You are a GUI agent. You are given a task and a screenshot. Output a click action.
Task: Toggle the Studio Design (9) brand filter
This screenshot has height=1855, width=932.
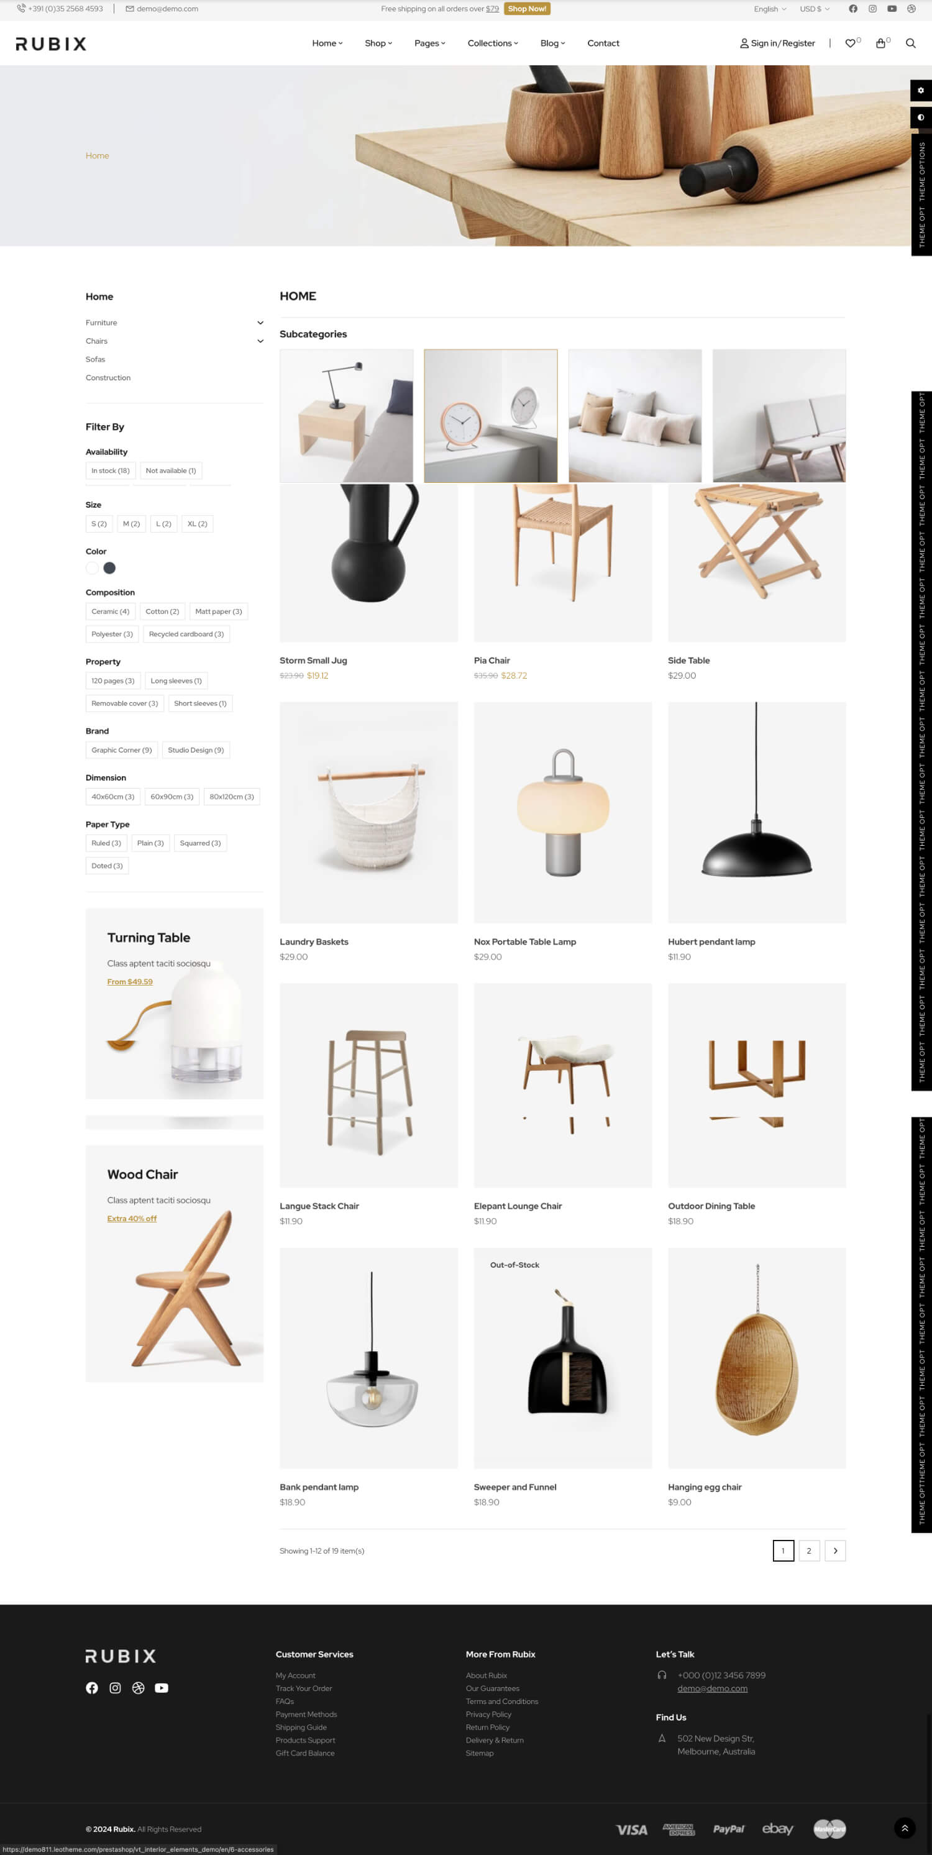click(196, 750)
